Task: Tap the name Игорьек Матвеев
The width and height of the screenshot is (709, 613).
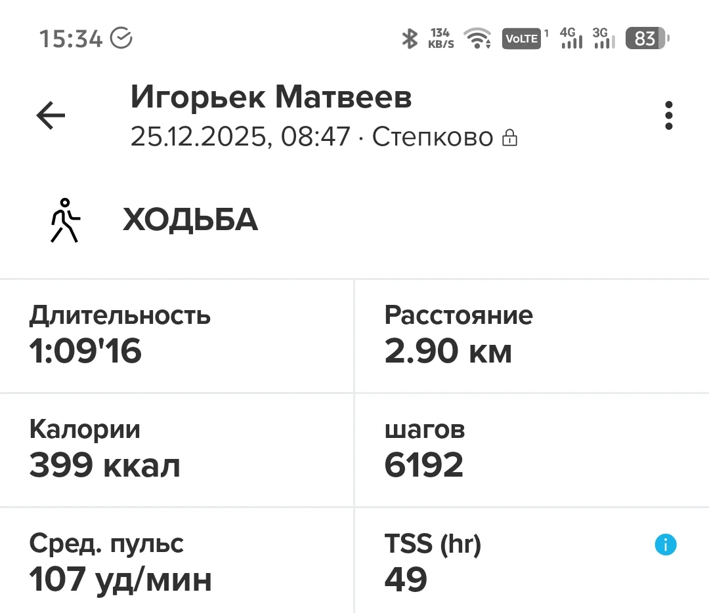Action: pos(271,98)
